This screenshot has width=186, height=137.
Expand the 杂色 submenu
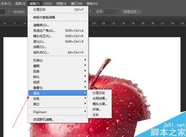click(x=58, y=99)
